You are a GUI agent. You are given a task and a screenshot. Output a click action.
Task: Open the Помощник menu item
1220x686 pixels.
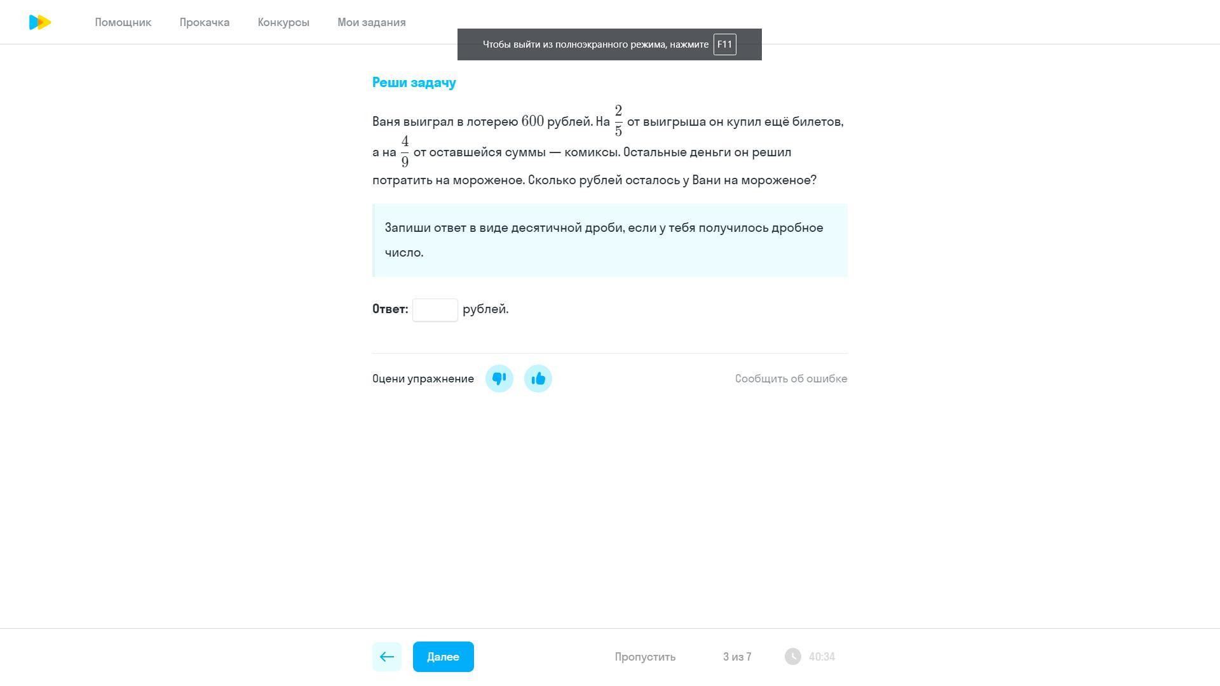point(123,22)
